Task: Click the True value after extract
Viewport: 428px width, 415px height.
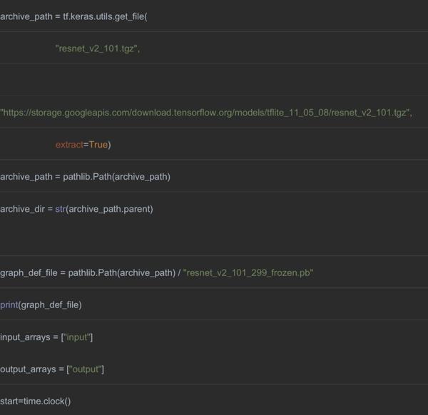Action: pyautogui.click(x=98, y=145)
